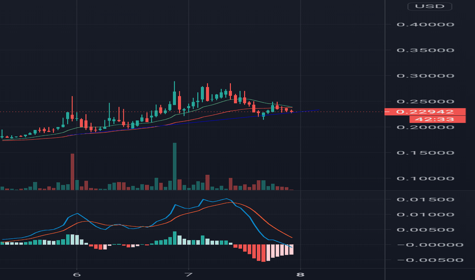Click date label 6 on time axis

[77, 274]
